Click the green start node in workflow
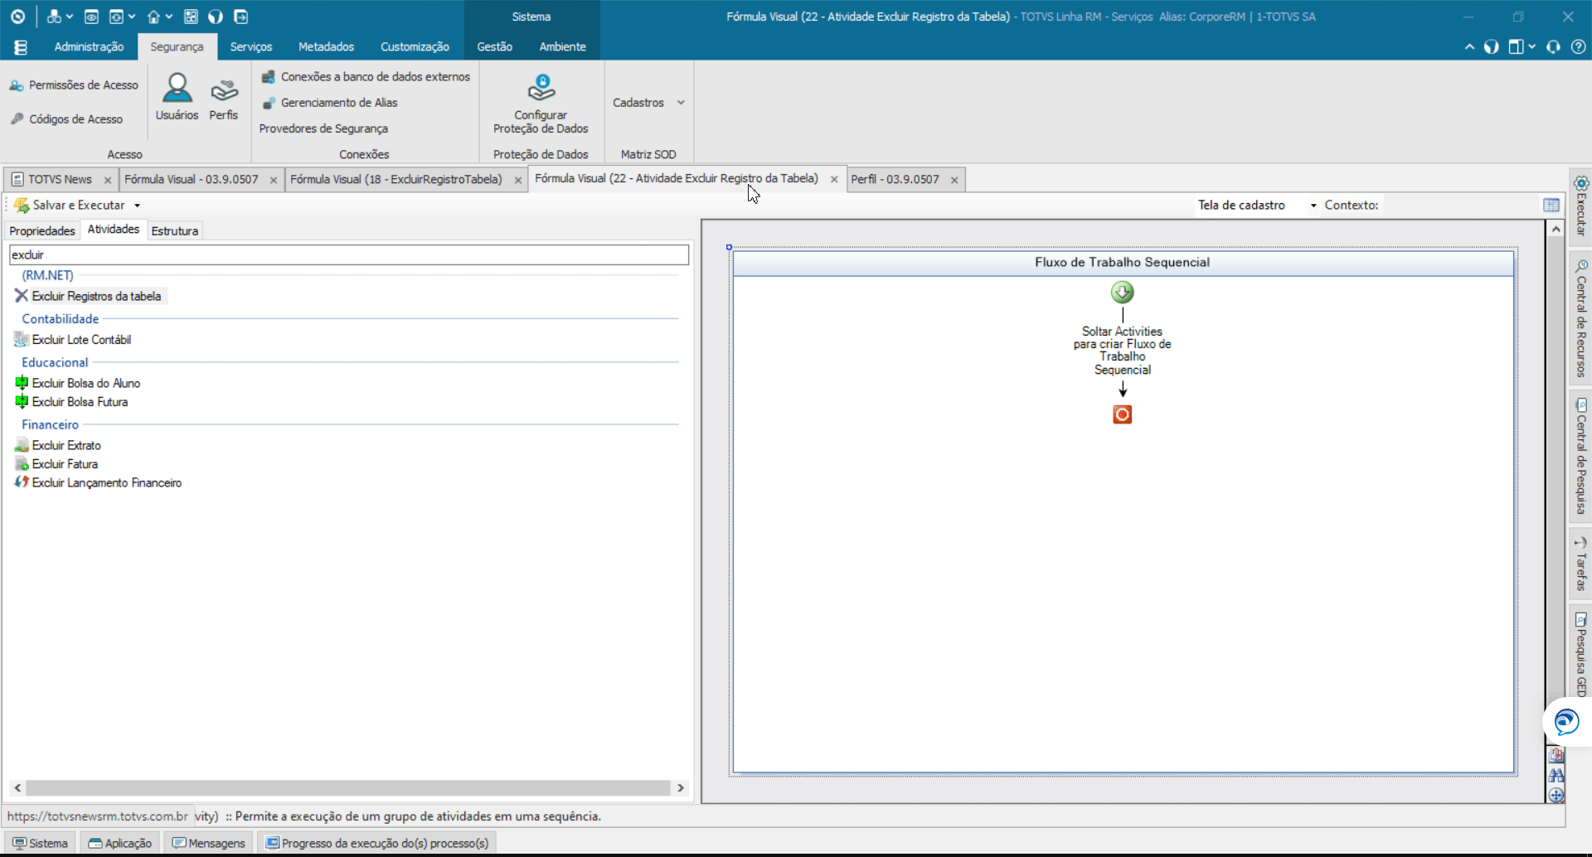This screenshot has height=857, width=1592. pyautogui.click(x=1122, y=292)
